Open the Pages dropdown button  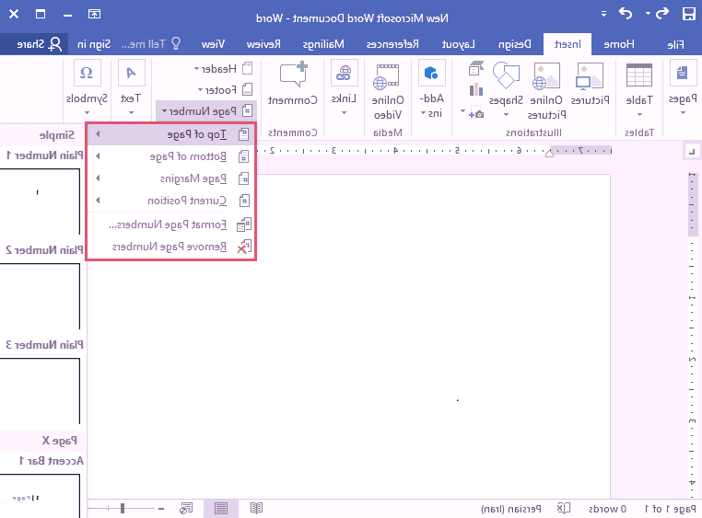(683, 87)
